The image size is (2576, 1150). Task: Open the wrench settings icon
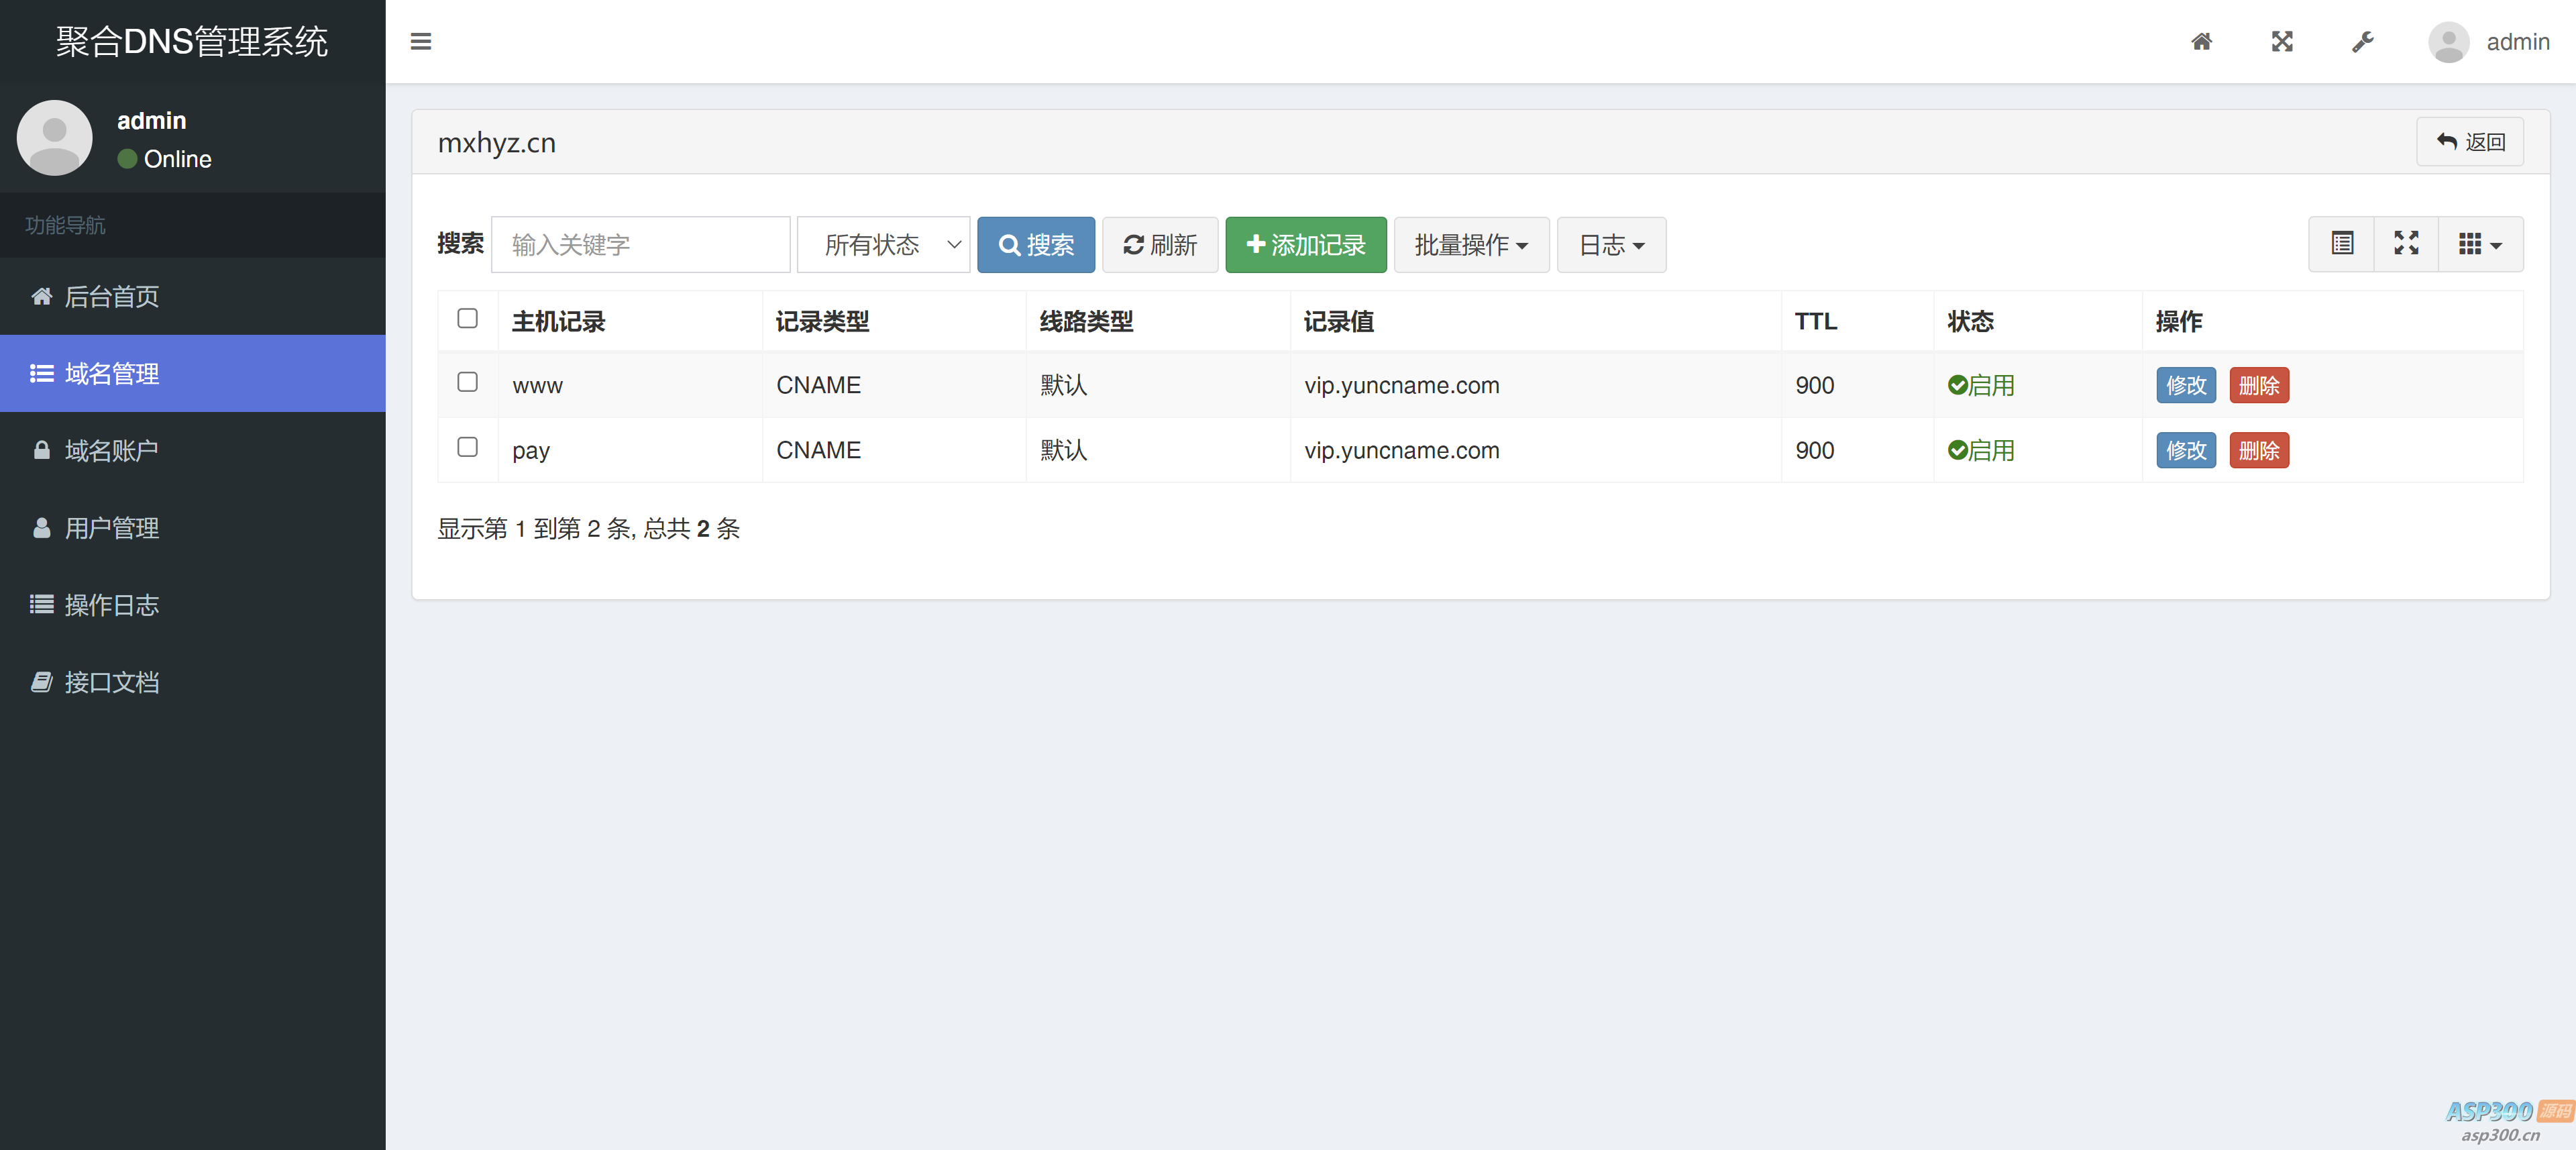point(2362,41)
